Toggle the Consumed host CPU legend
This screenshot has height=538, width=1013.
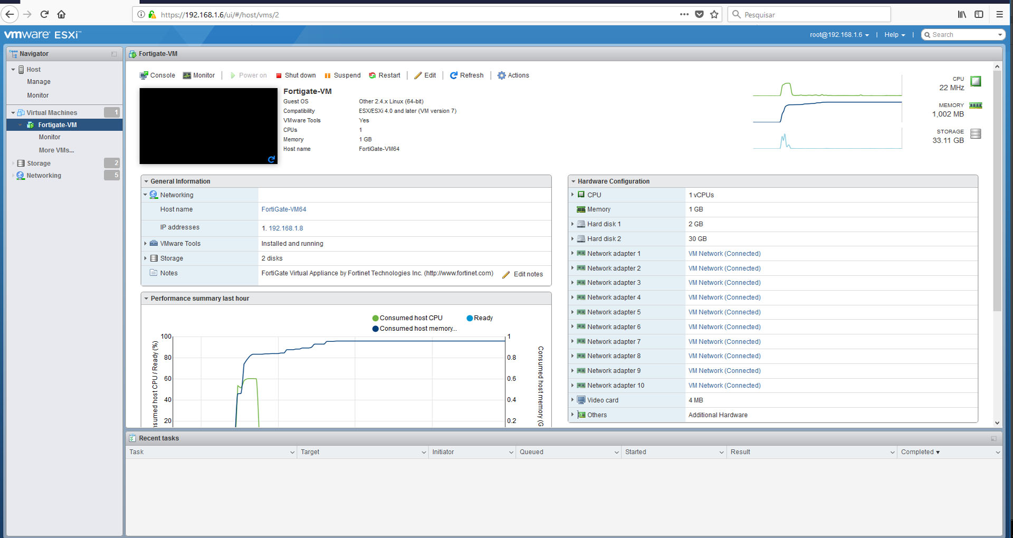(407, 318)
